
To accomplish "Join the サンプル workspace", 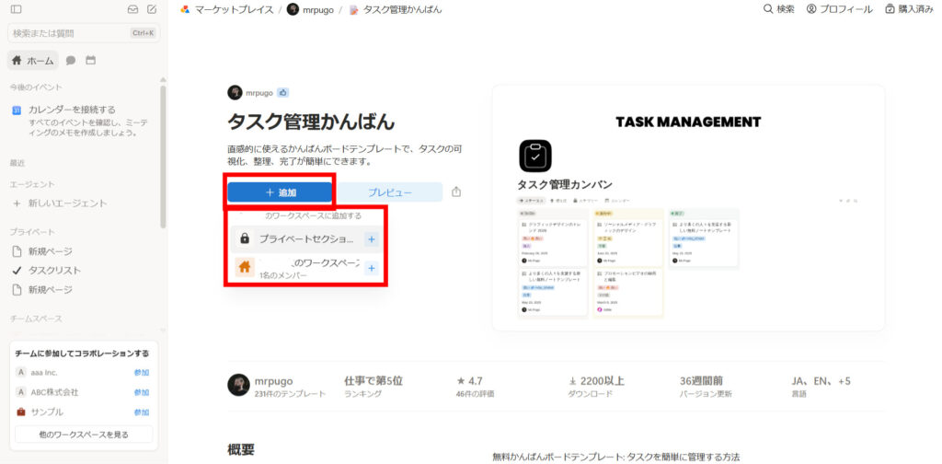I will [x=142, y=412].
